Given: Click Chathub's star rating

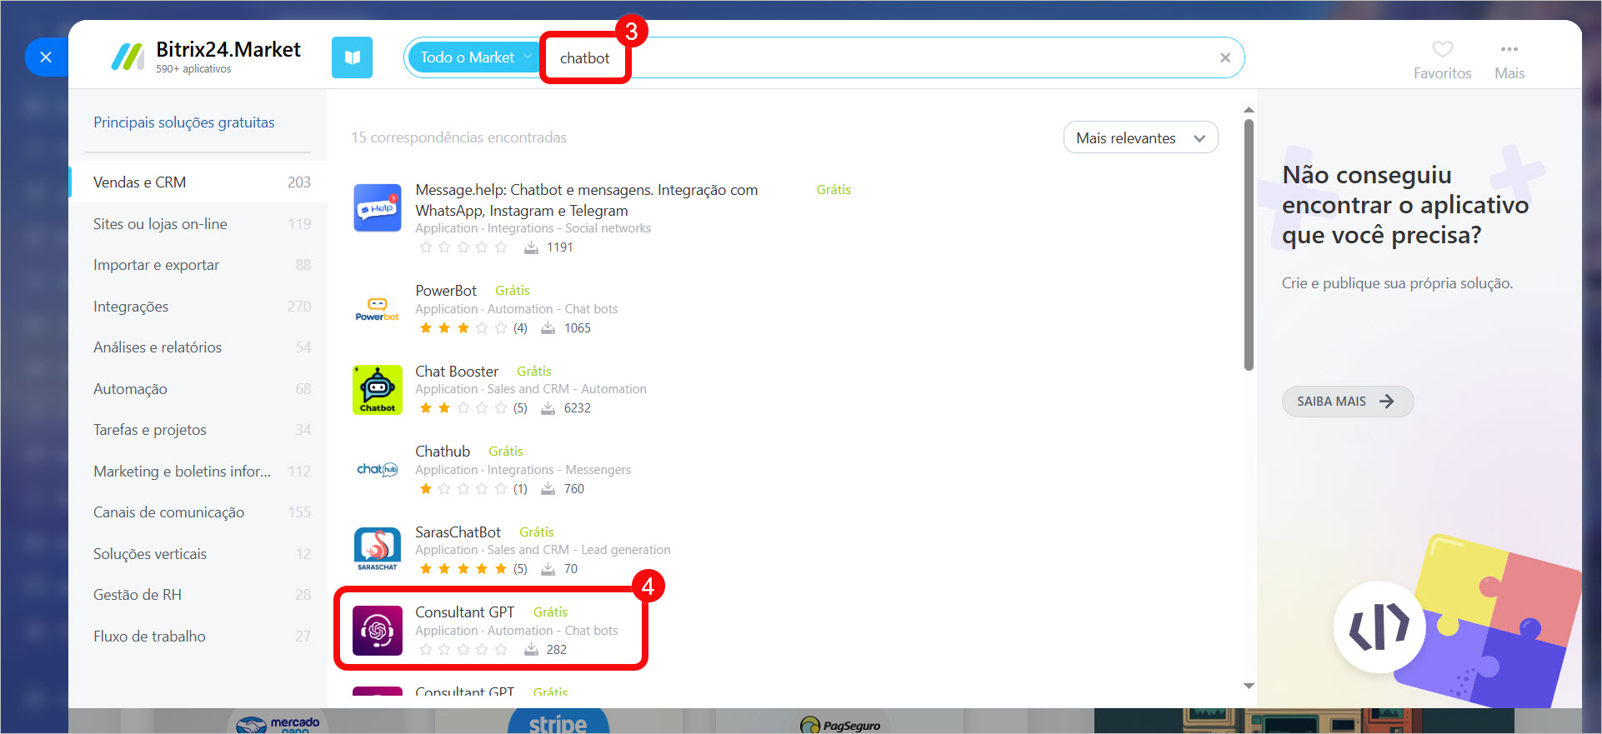Looking at the screenshot, I should [463, 489].
